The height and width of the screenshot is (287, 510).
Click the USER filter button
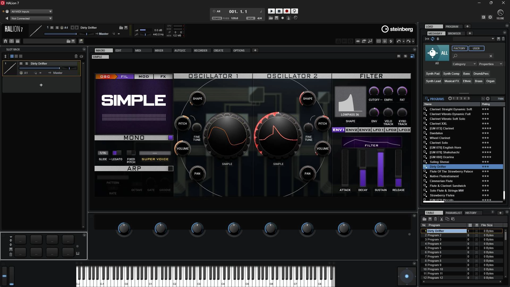(x=476, y=48)
